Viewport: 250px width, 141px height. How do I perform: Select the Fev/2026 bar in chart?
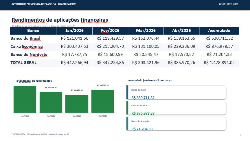[51, 102]
